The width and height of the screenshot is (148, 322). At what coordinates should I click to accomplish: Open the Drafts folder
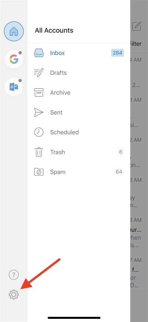click(79, 73)
